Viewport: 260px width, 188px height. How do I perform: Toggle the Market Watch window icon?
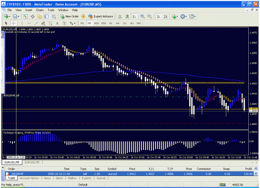tap(25, 16)
